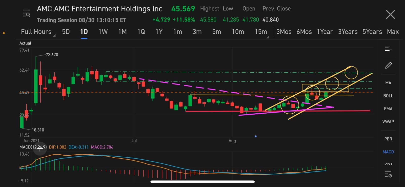Screen dimensions: 405x187
Task: Click the MACD:2.786 value
Action: tap(102, 147)
